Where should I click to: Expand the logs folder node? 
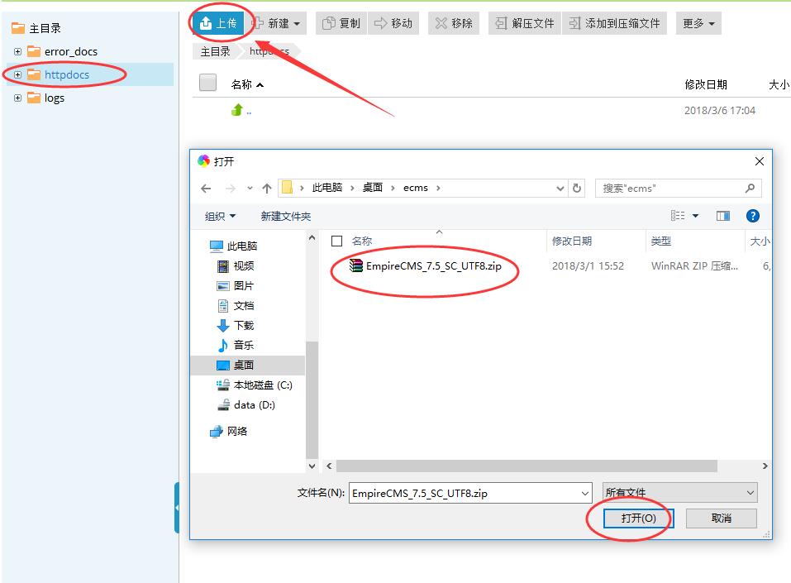[17, 98]
